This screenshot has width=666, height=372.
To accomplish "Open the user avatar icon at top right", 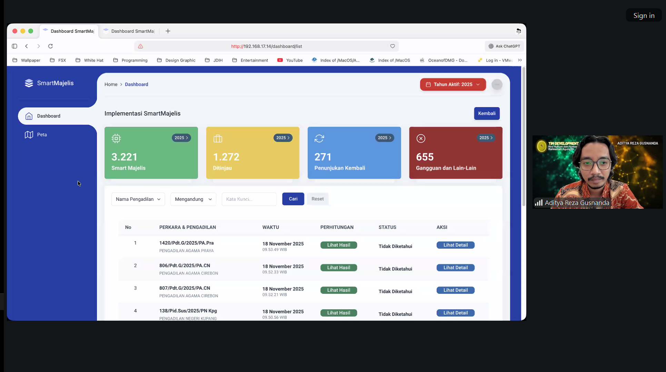I will coord(497,84).
